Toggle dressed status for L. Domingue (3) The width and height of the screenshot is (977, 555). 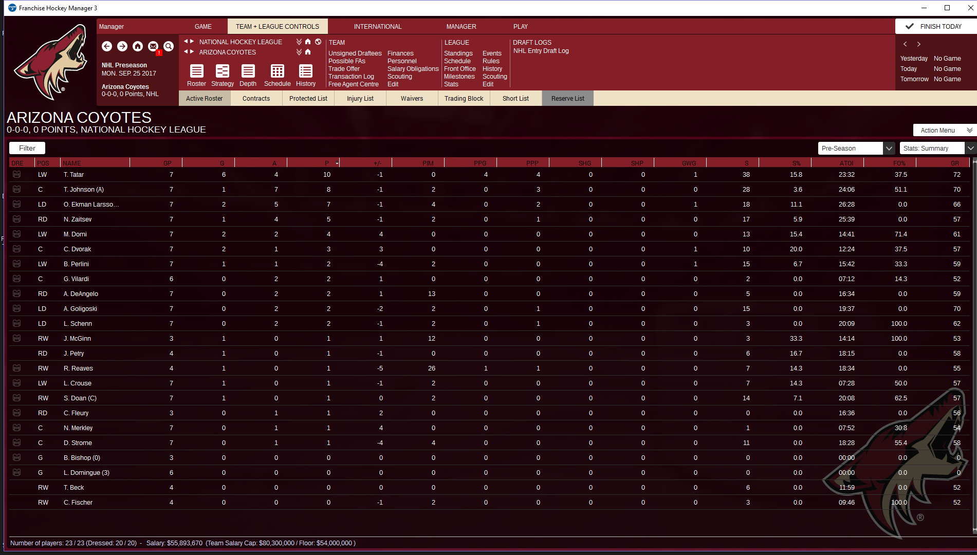click(16, 473)
